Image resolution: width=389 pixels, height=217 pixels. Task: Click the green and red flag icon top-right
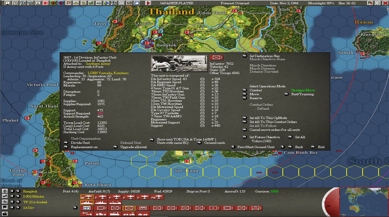click(x=370, y=3)
